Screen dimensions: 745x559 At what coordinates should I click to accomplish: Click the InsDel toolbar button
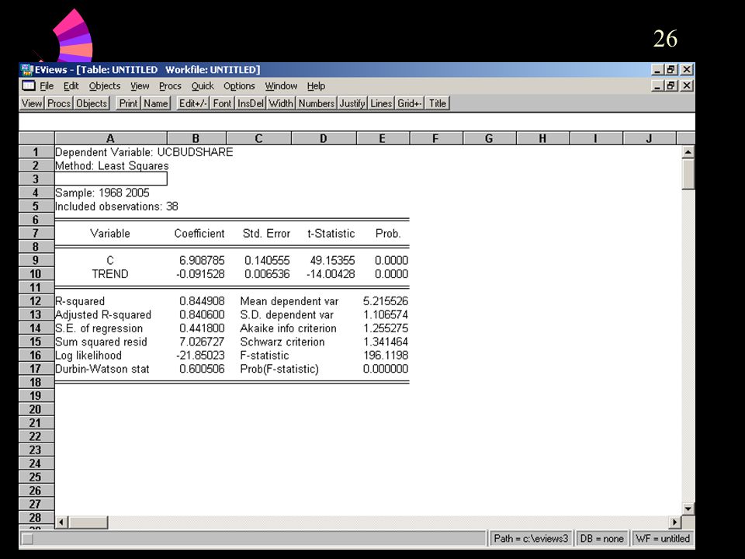[x=251, y=103]
